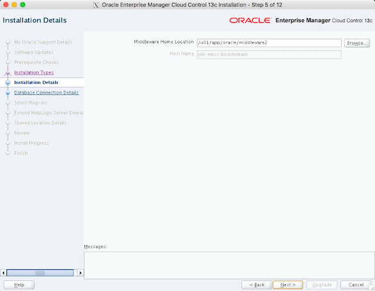
Task: Click Prerequisite Checks step
Action: (36, 62)
